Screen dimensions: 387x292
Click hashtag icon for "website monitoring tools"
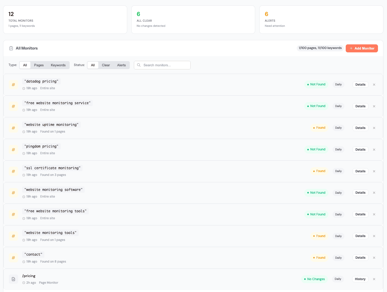[13, 236]
